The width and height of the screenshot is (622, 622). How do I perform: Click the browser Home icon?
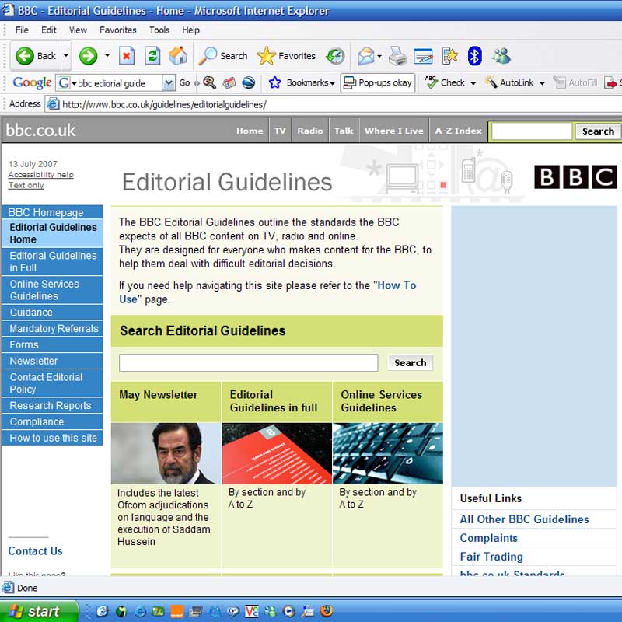pyautogui.click(x=176, y=56)
